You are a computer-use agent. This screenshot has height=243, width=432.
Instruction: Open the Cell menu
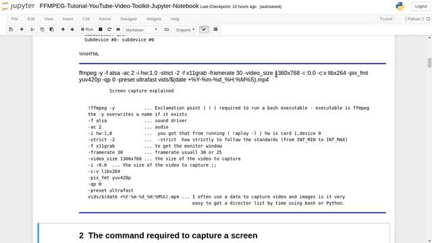coord(86,19)
